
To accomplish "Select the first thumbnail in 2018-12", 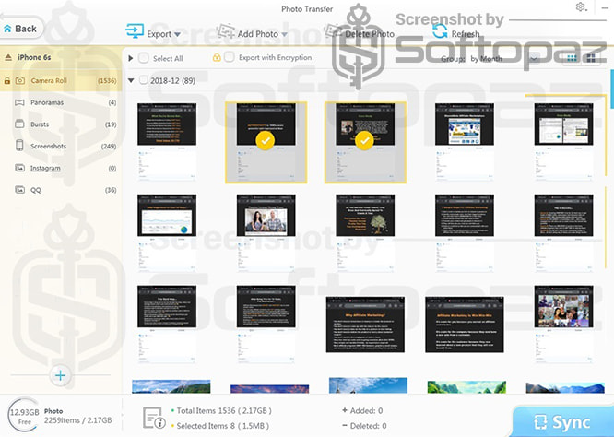I will pos(167,142).
